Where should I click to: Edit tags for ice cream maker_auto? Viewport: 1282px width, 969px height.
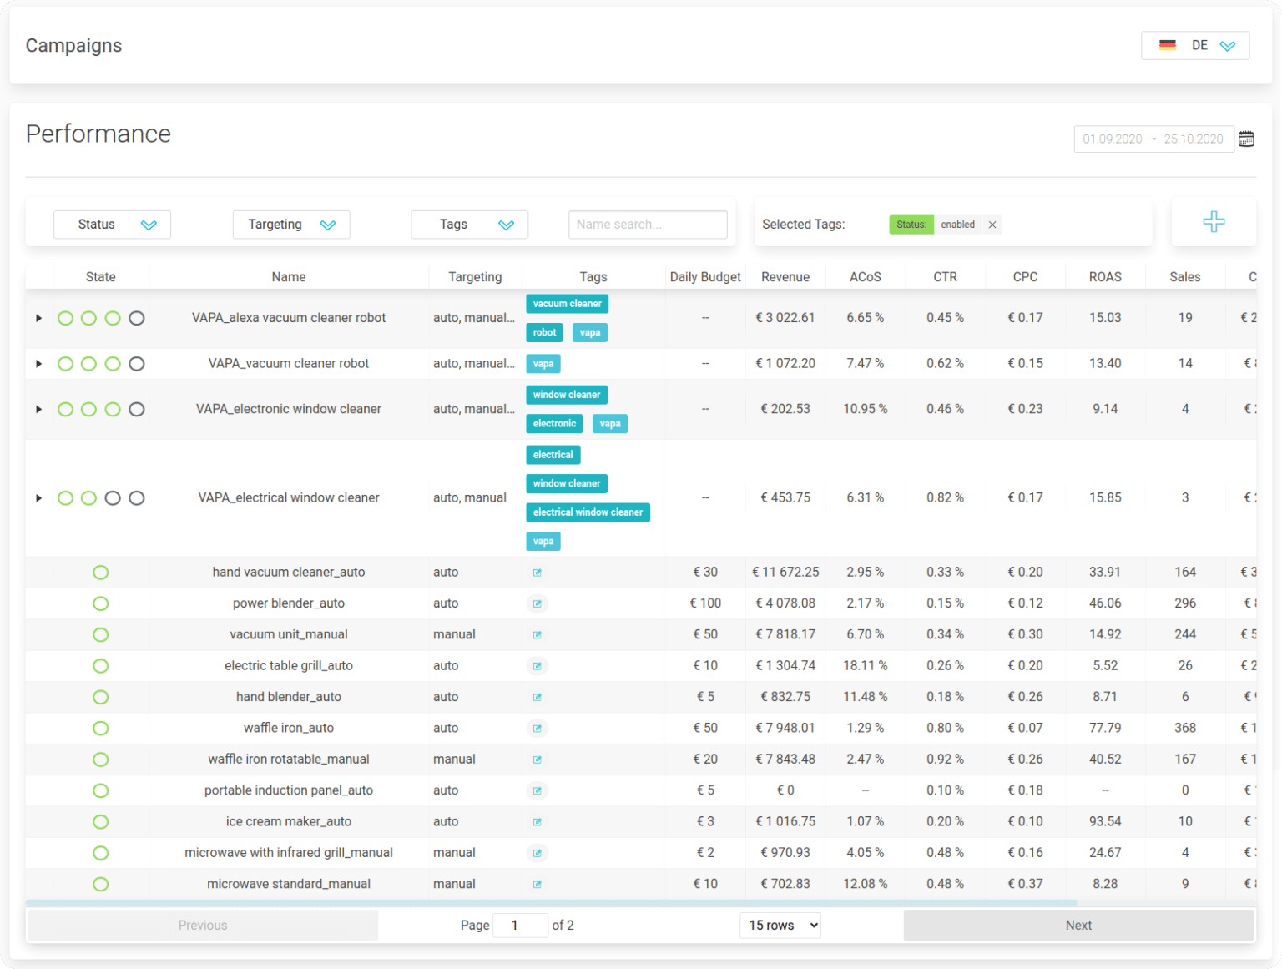click(538, 822)
